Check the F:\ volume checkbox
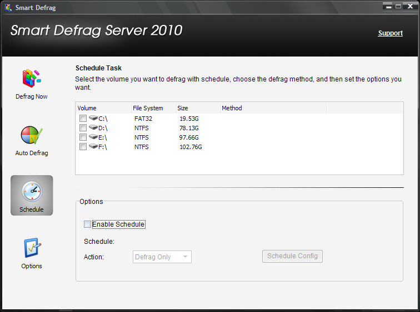 [83, 147]
